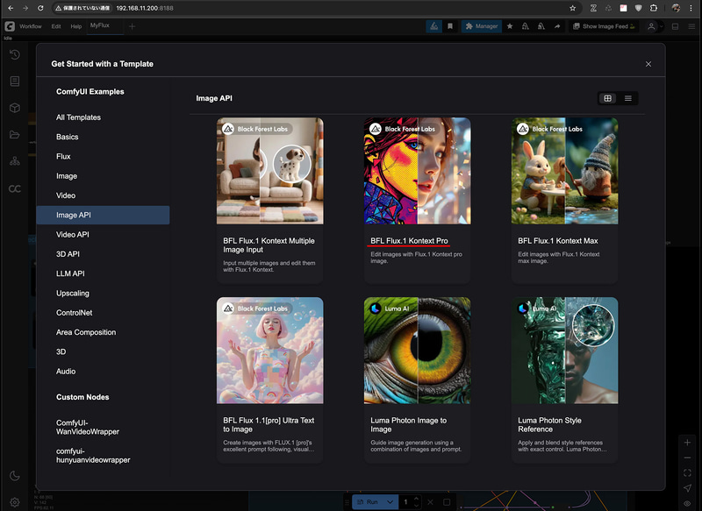The height and width of the screenshot is (511, 702).
Task: Open the user profile icon
Action: pyautogui.click(x=651, y=26)
